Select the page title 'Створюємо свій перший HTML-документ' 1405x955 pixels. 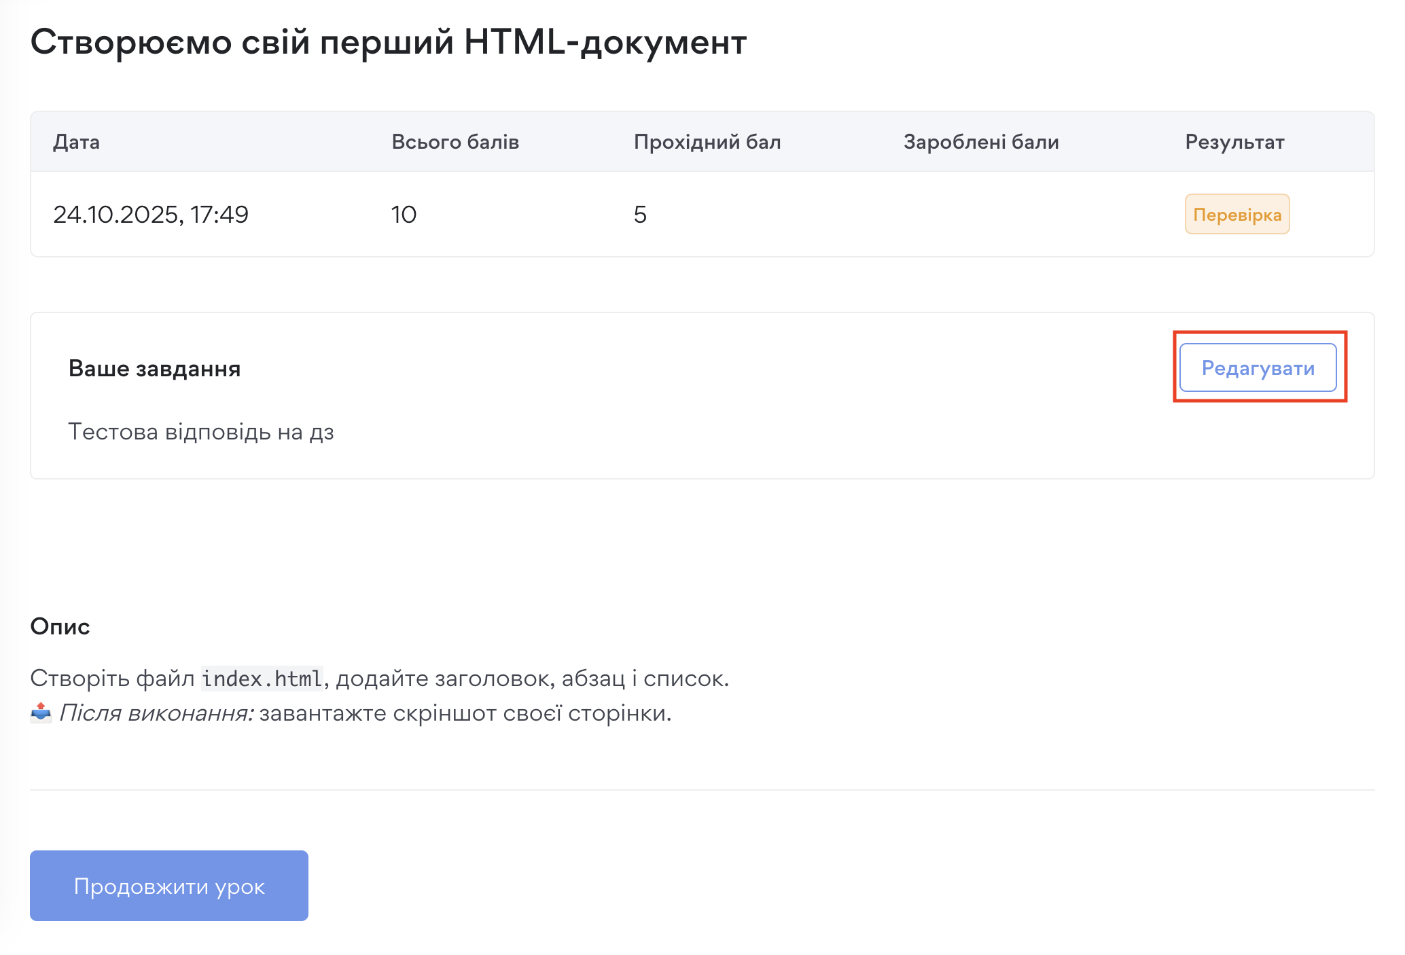(x=388, y=43)
